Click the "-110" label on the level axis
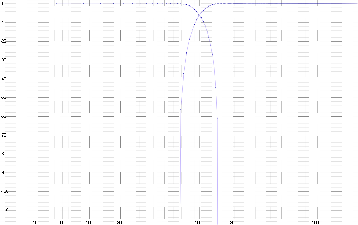 coord(4,210)
